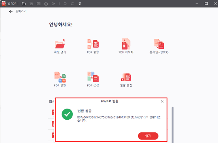This screenshot has width=218, height=143.
Task: Click the 알PDF app logo icon
Action: click(4, 4)
